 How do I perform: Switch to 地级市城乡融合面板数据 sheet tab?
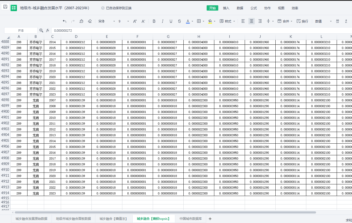pos(73,219)
